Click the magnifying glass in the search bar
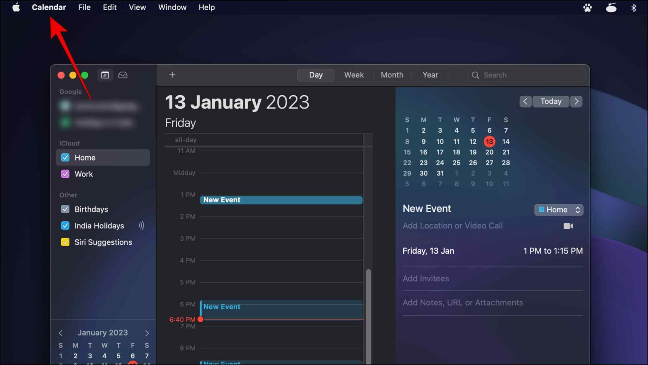648x365 pixels. pyautogui.click(x=475, y=75)
